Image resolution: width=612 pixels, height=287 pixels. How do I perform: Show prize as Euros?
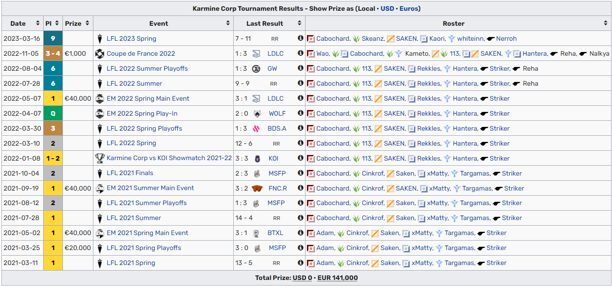tap(409, 8)
